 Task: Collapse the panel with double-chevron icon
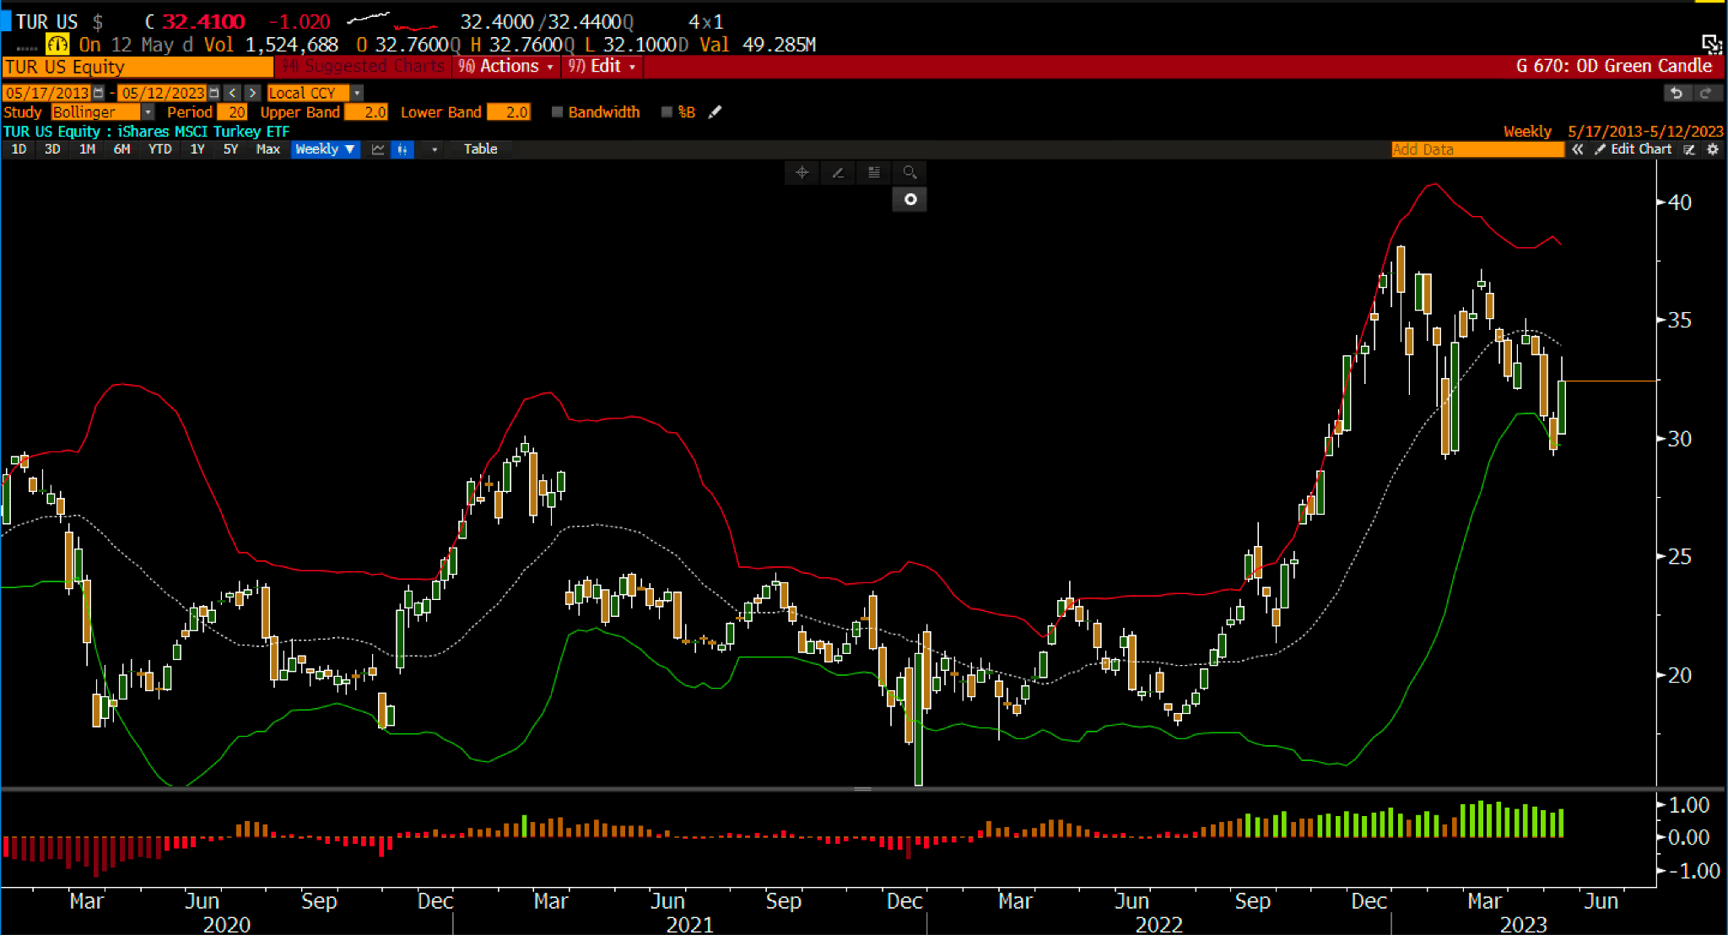(x=1577, y=149)
